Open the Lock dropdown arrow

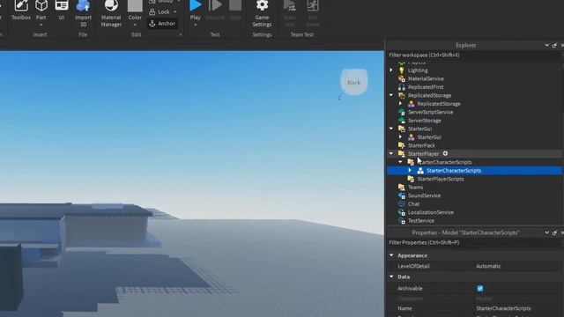(x=174, y=11)
